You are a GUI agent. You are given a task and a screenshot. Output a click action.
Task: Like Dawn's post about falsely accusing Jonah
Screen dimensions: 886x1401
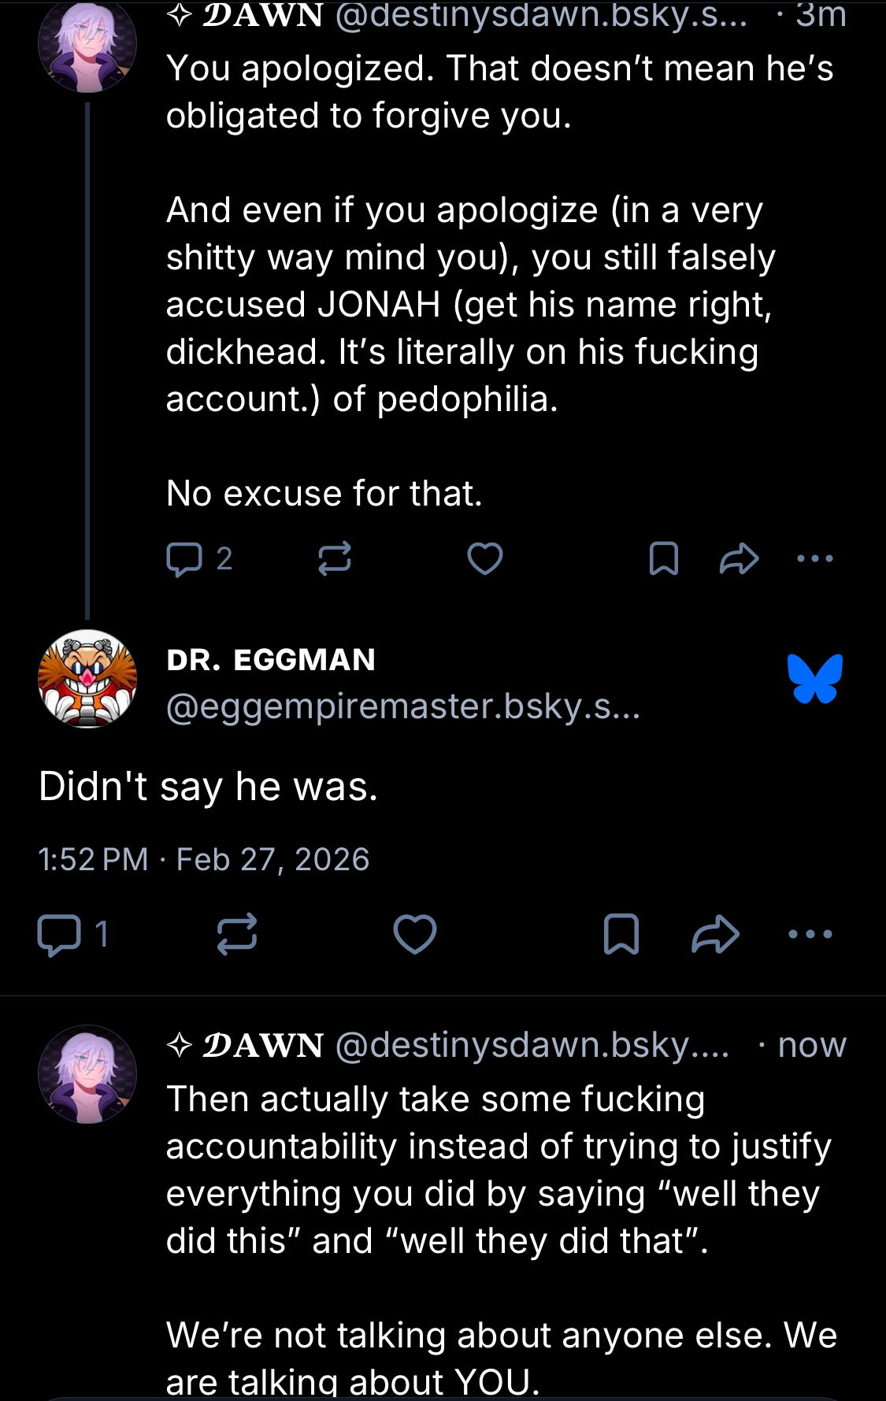(484, 559)
